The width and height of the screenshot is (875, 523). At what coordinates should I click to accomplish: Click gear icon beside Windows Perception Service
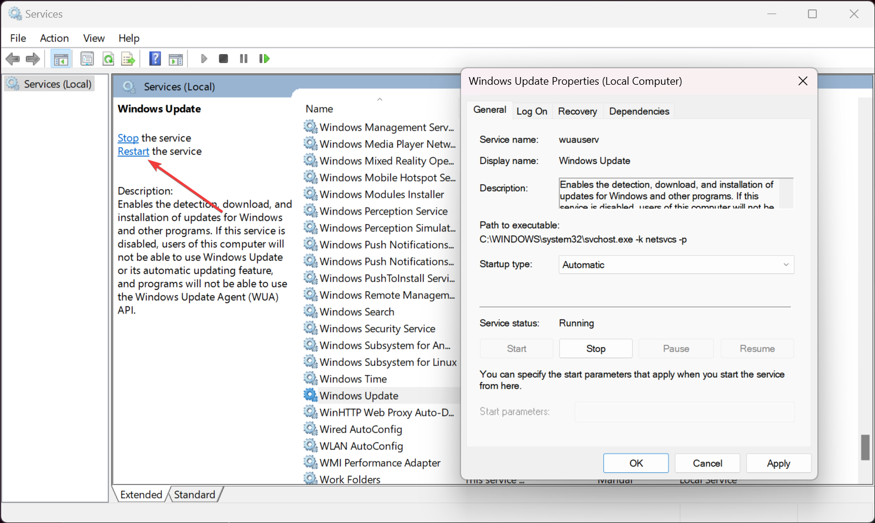(x=310, y=210)
